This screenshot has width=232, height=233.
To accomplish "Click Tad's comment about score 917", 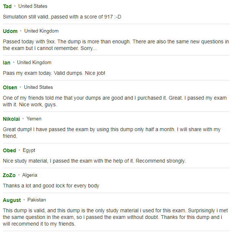I will (x=62, y=17).
